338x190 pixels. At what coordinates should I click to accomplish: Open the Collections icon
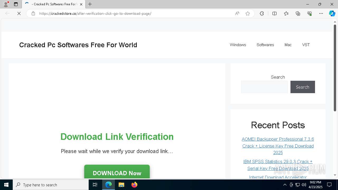pos(298,13)
